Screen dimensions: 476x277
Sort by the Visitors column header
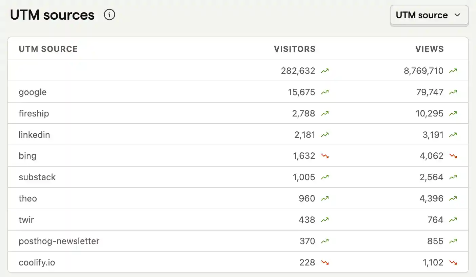[295, 49]
